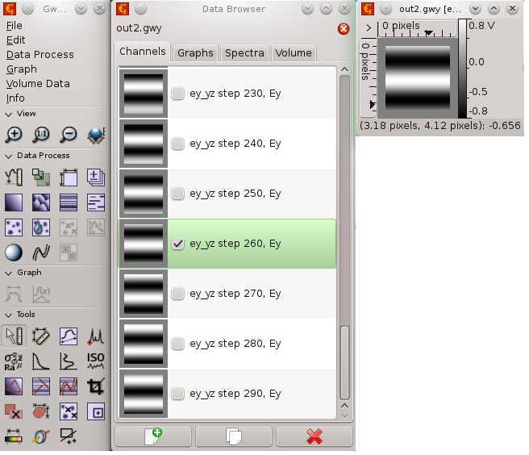Select the Distance ruler measurement tool
This screenshot has height=455, width=529.
42,336
